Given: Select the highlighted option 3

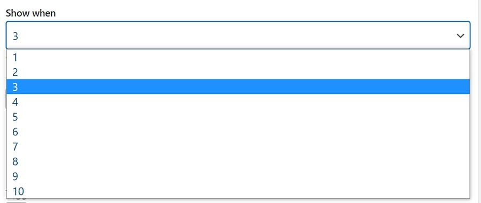Looking at the screenshot, I should click(238, 87).
